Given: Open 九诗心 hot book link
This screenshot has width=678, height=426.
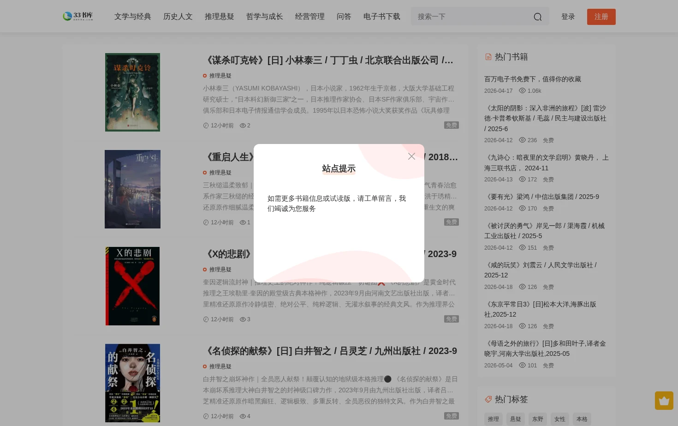Looking at the screenshot, I should tap(547, 163).
